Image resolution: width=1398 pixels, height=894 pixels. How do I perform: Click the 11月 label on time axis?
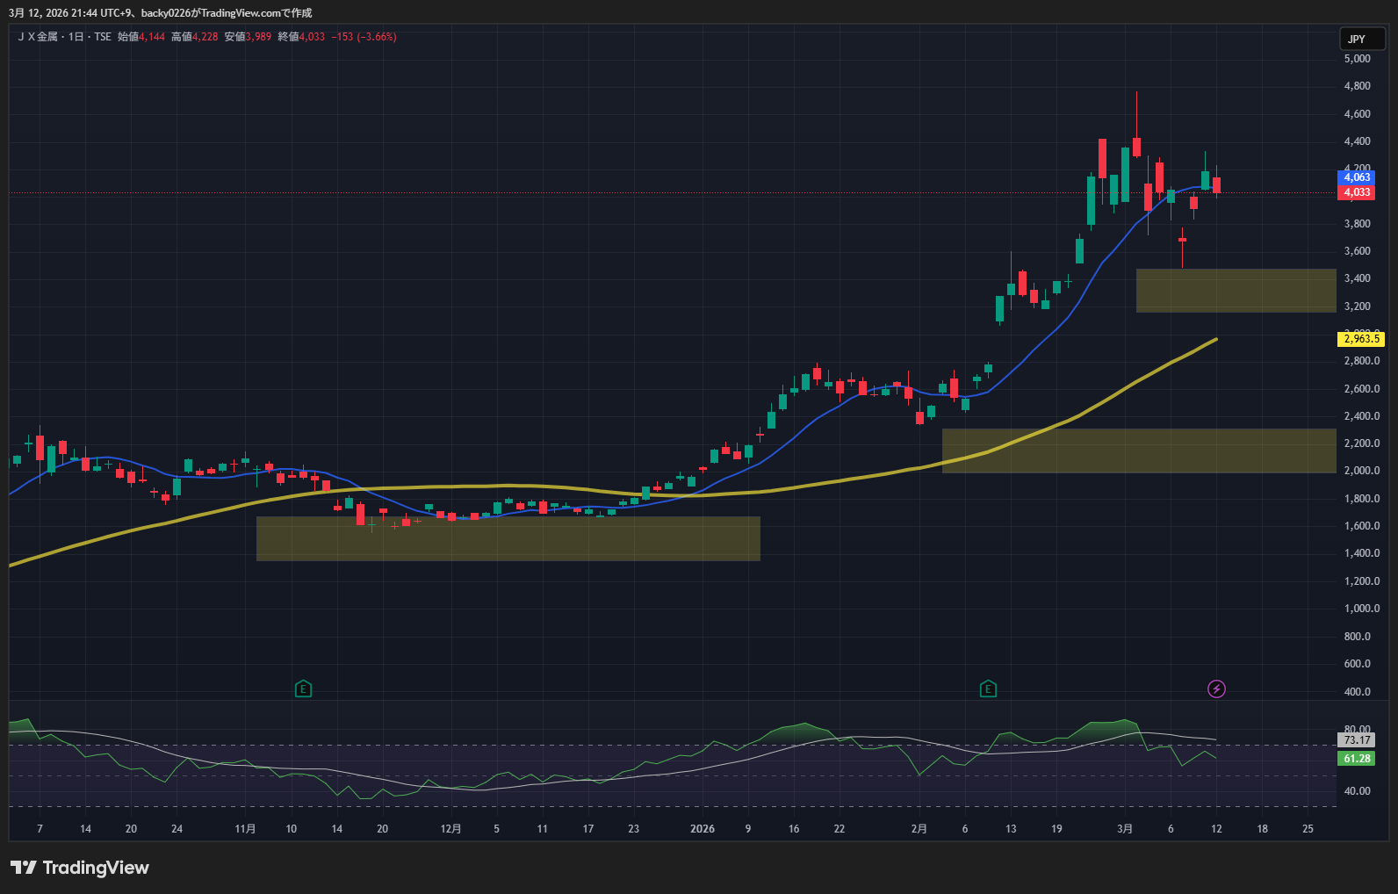pos(246,829)
